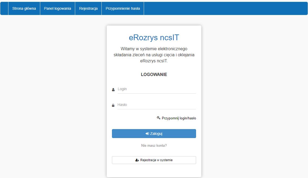Screen dimensions: 308x178
Task: Click the LOGOWANIE section heading
Action: (154, 74)
